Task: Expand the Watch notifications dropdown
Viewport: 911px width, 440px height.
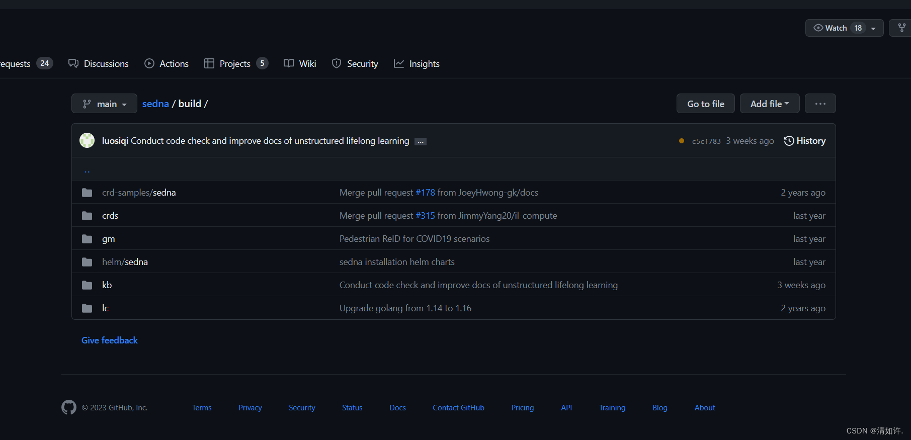Action: [x=844, y=28]
